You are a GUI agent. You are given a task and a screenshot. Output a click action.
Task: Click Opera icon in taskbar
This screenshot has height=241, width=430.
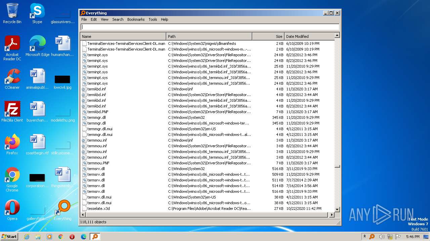pyautogui.click(x=72, y=237)
